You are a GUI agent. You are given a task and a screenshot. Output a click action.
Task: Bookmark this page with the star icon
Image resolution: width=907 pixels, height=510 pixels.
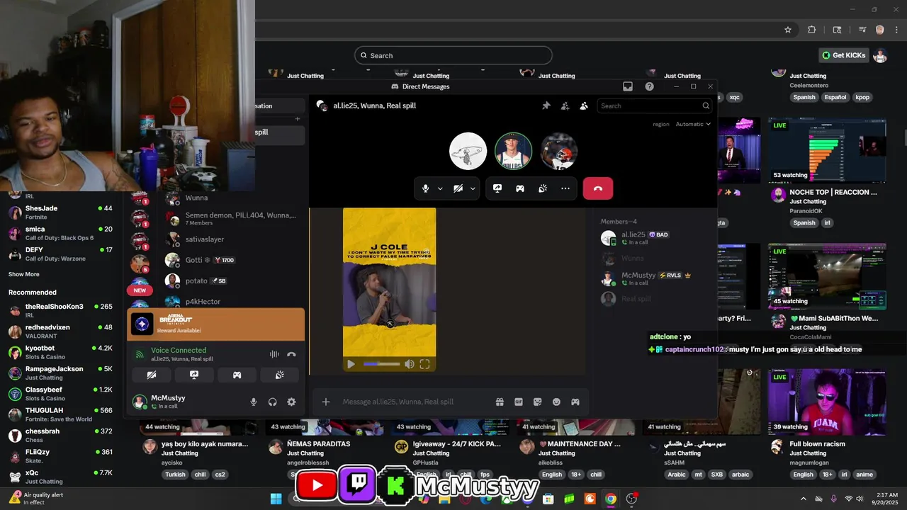788,30
